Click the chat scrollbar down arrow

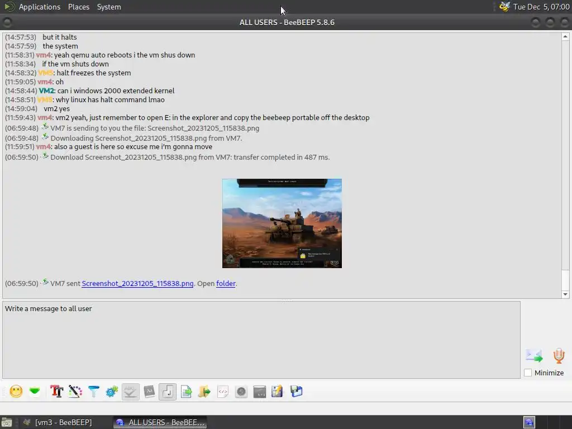(x=565, y=294)
